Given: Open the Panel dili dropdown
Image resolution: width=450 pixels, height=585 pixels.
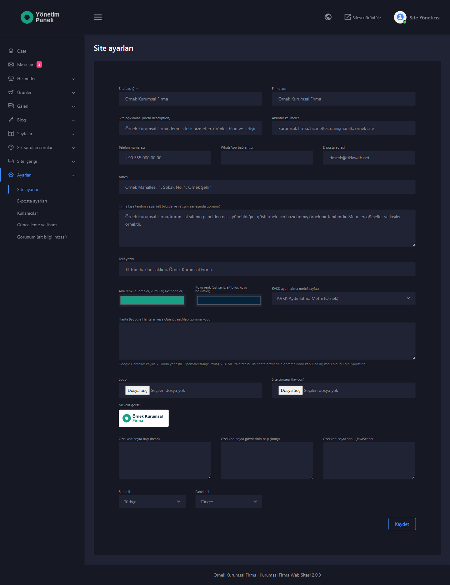Looking at the screenshot, I should click(x=229, y=502).
